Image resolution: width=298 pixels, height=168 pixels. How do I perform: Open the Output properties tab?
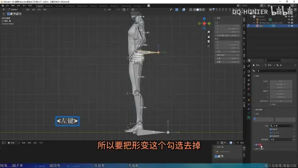coord(249,76)
